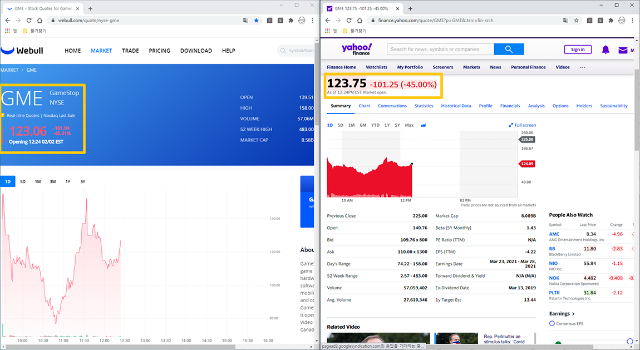
Task: Expand more Yahoo navigation items (ellipsis)
Action: [x=583, y=67]
